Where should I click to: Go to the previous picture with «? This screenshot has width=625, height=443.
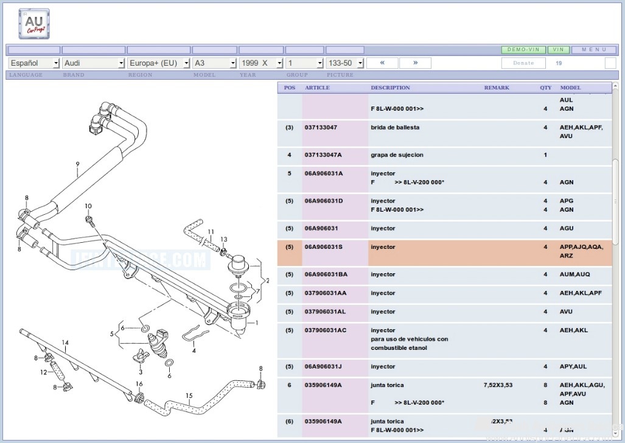(382, 63)
